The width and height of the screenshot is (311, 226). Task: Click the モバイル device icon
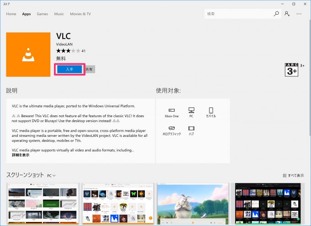point(211,110)
